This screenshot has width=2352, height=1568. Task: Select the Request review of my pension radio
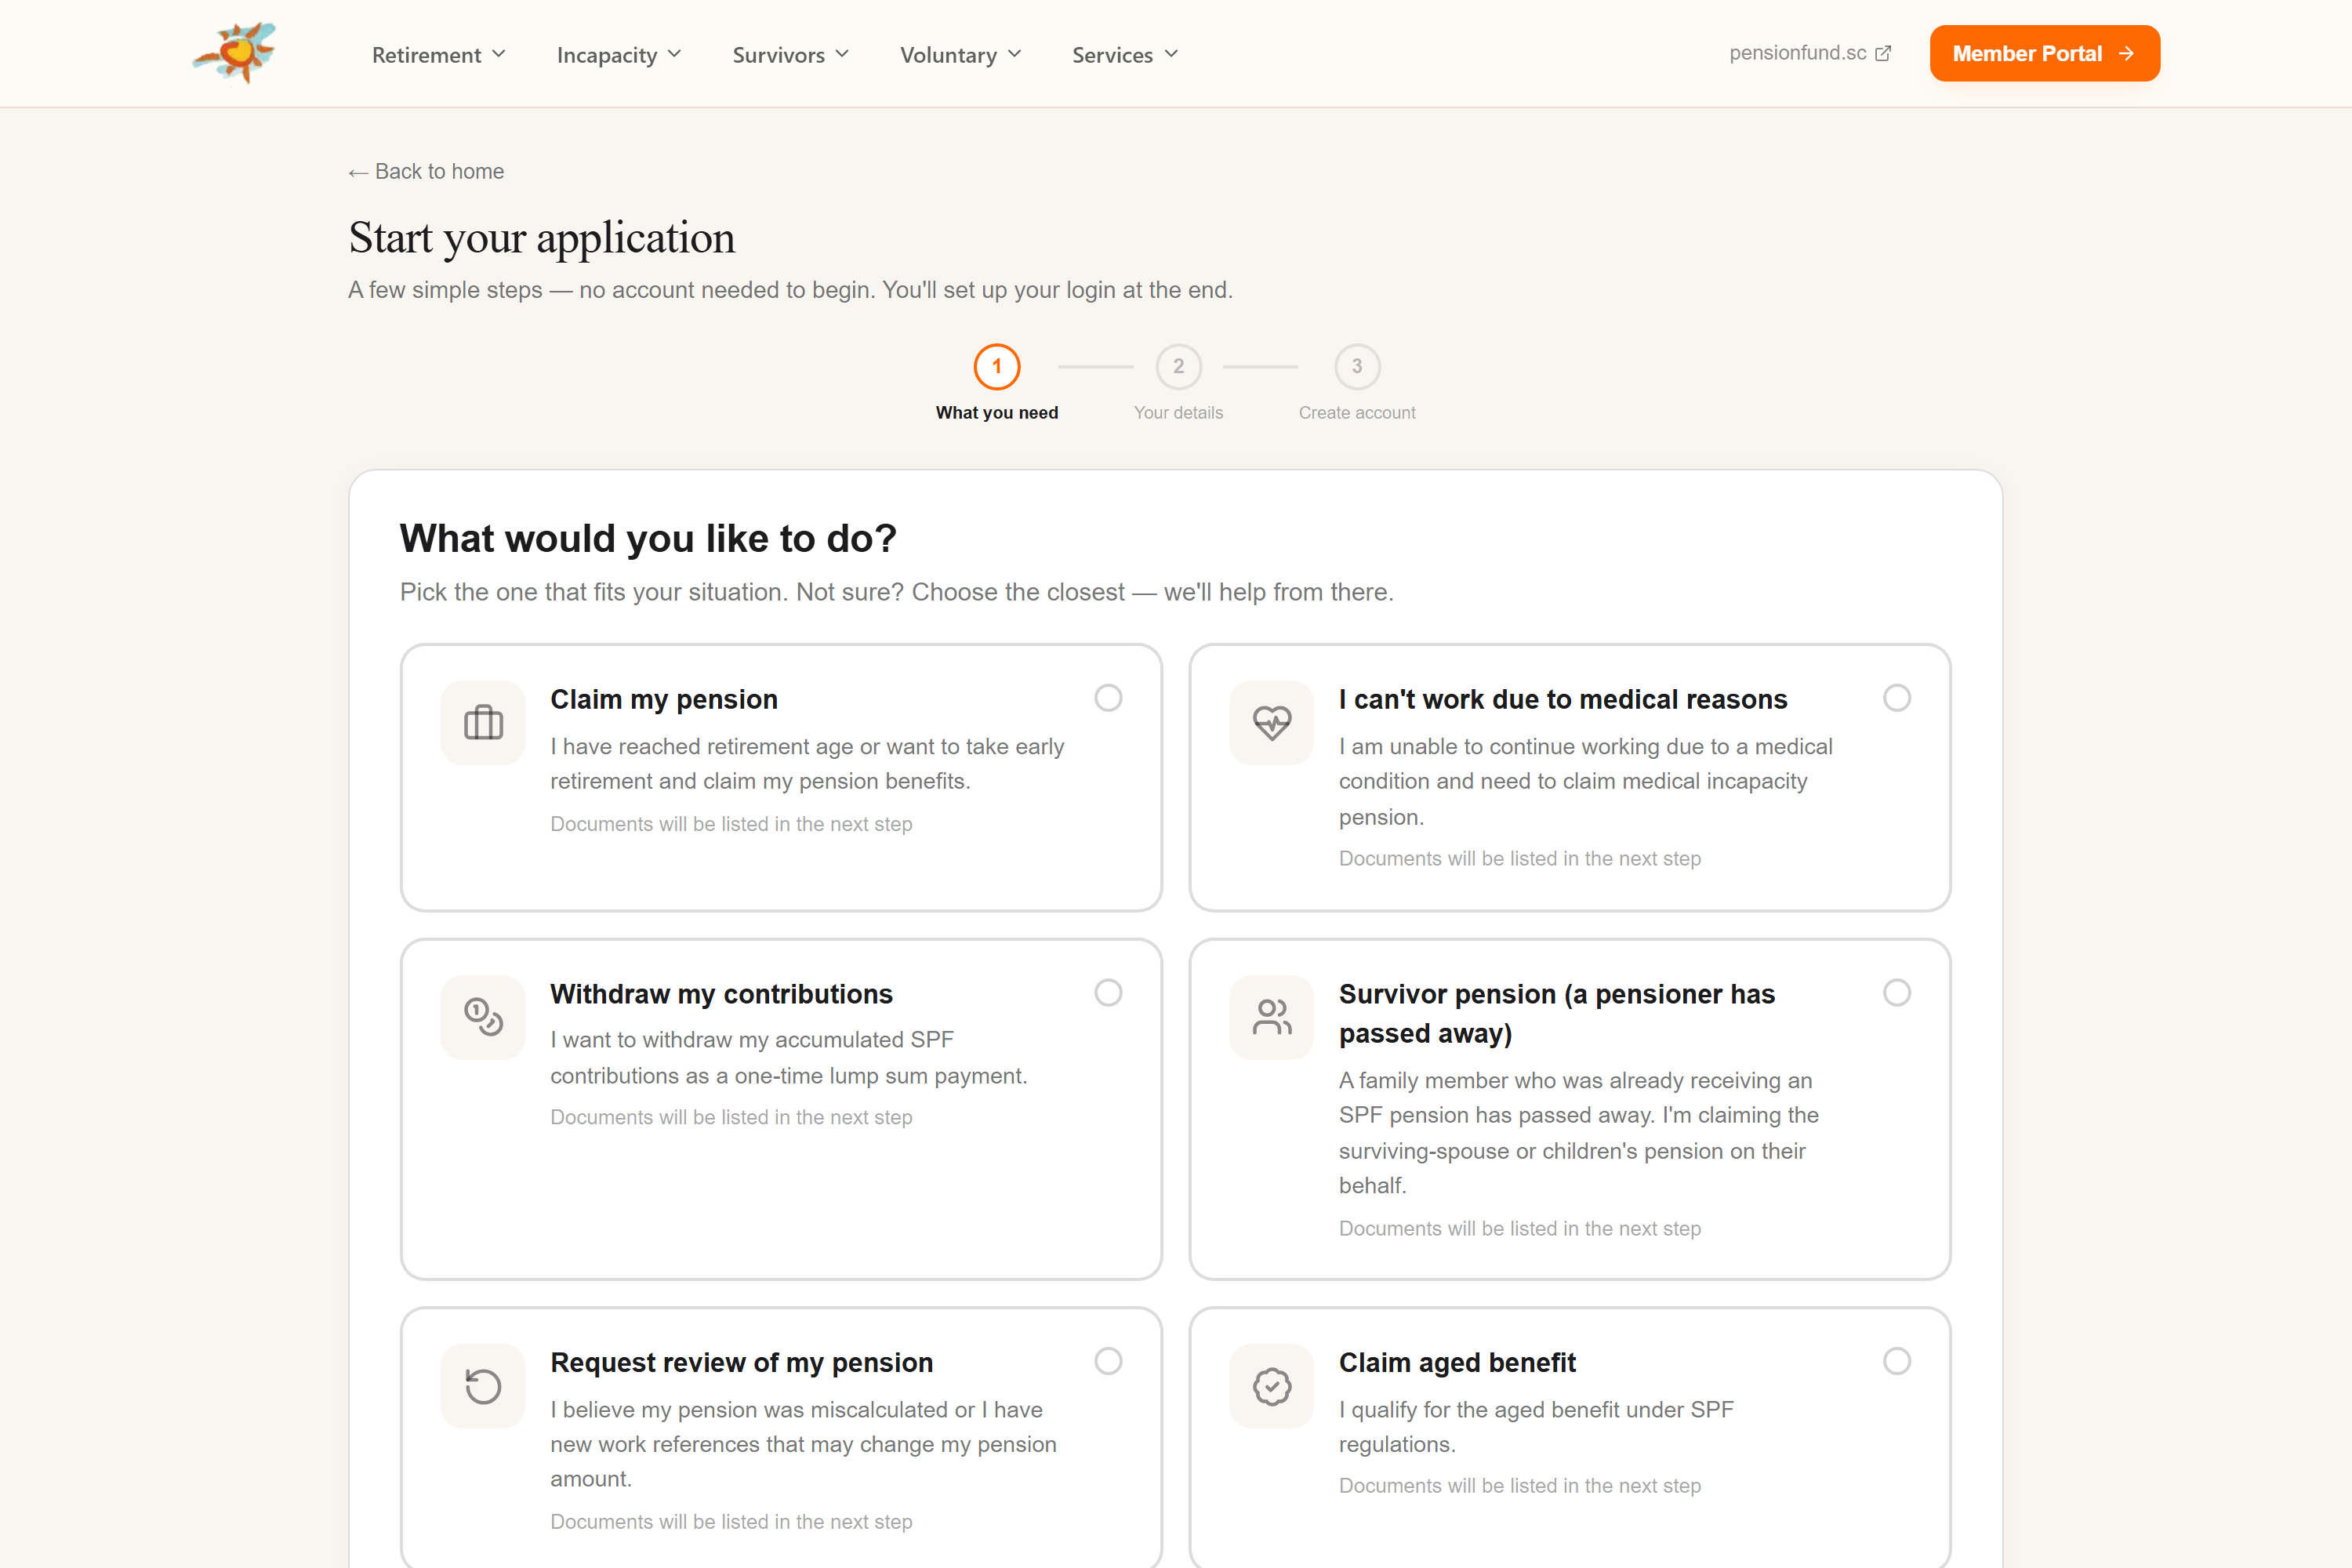pos(1108,1361)
